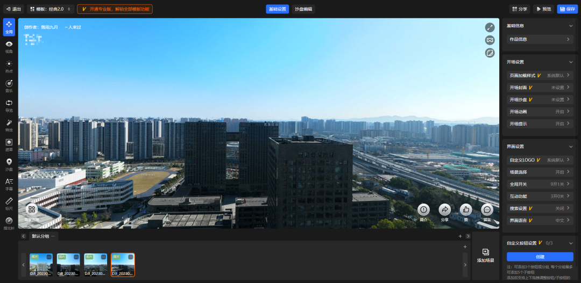Screen dimensions: 581x283
Task: Open the 作品信息 row
Action: tap(540, 39)
